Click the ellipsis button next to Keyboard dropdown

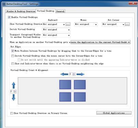point(68,24)
